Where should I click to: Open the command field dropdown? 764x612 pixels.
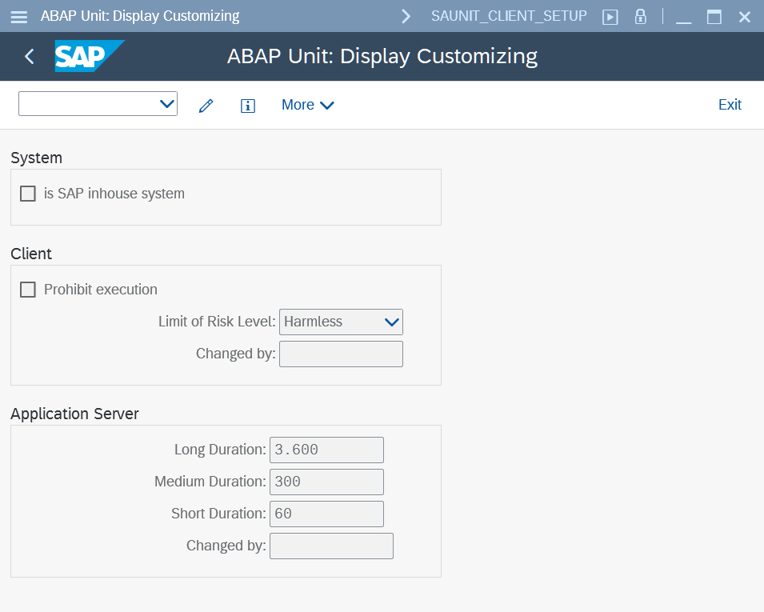[x=167, y=104]
